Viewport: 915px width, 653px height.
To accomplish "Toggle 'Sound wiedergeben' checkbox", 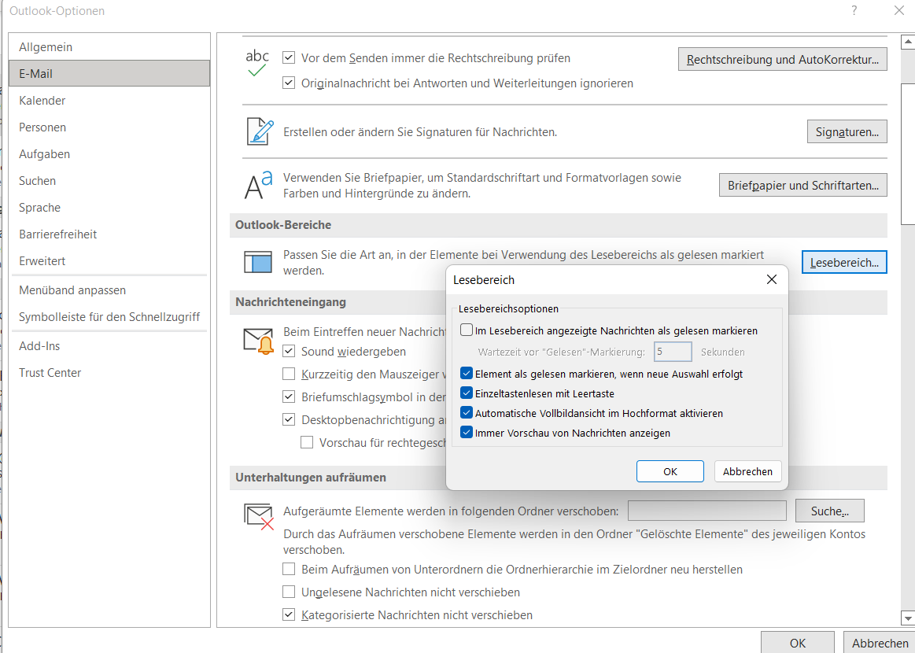I will (288, 352).
